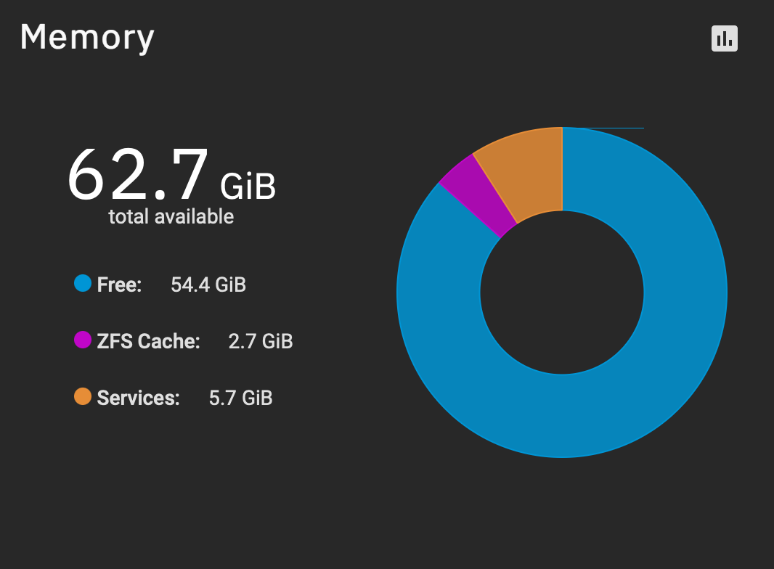Screen dimensions: 774x569
Task: Click the 62.7 total memory figure
Action: tap(138, 175)
